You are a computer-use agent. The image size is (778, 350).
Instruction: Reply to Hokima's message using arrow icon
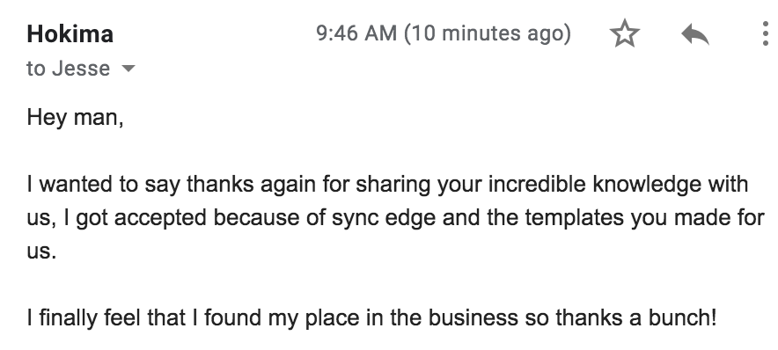point(695,34)
